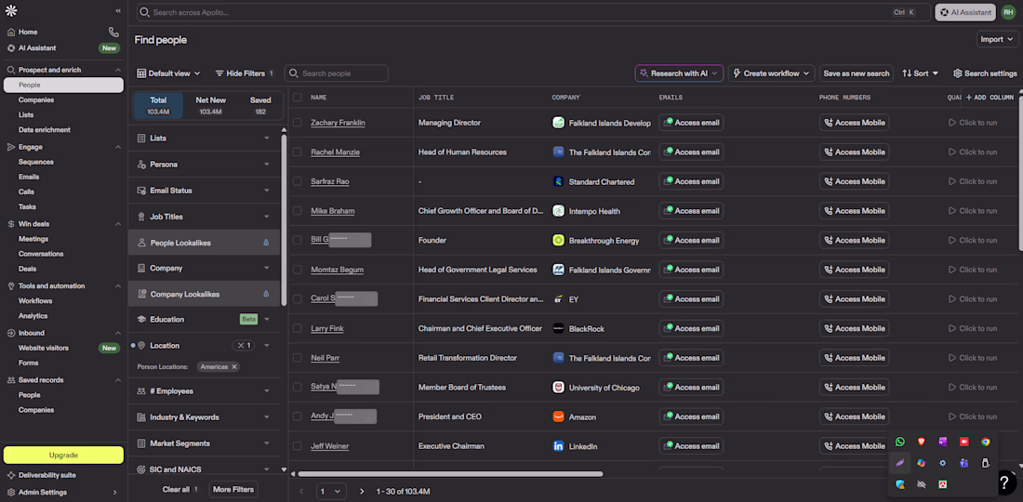Click the RH user avatar
1023x502 pixels.
[1008, 12]
